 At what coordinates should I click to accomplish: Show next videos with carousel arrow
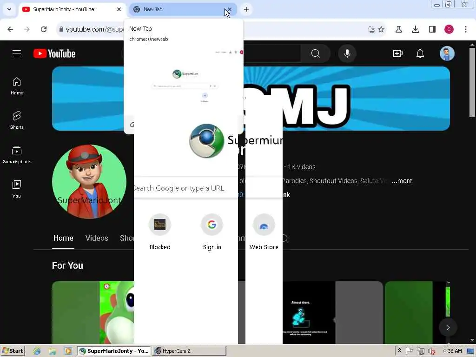[x=448, y=327]
